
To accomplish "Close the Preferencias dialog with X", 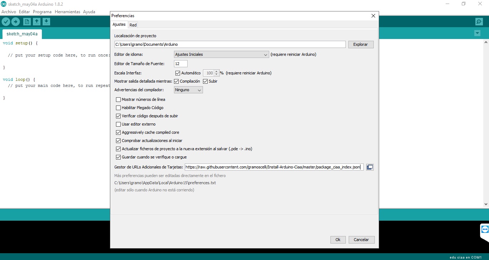I will 373,16.
